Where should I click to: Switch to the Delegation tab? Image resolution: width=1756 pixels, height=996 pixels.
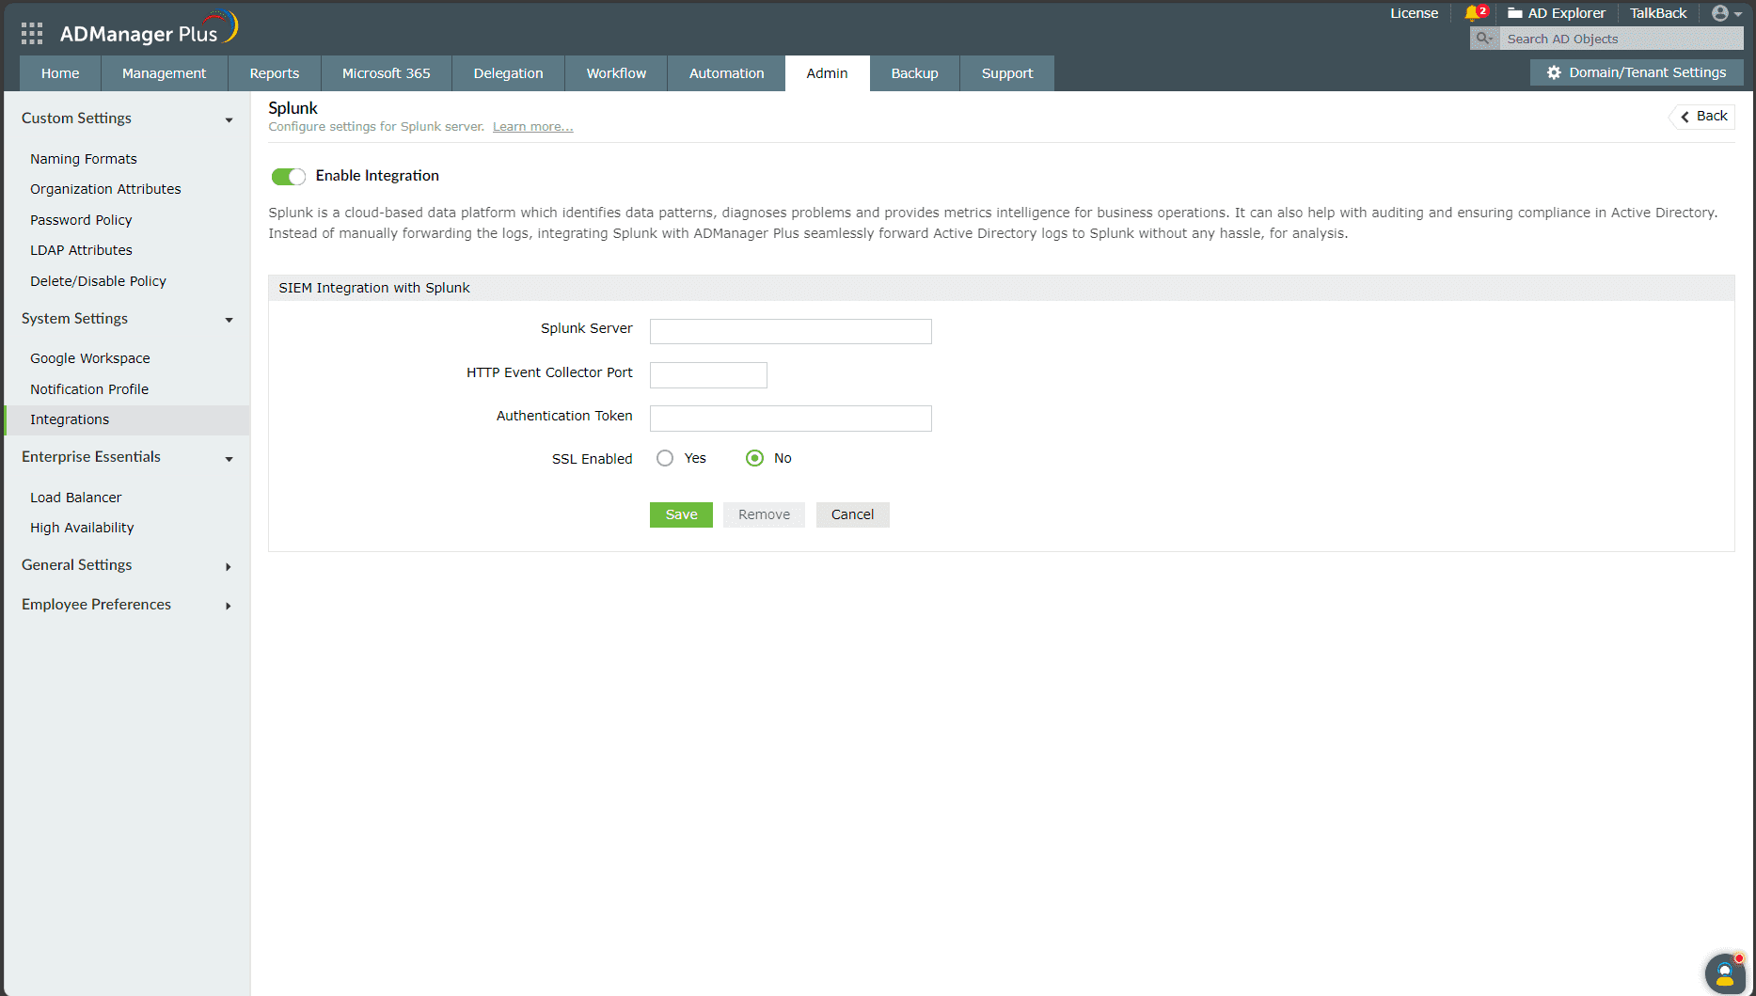509,73
